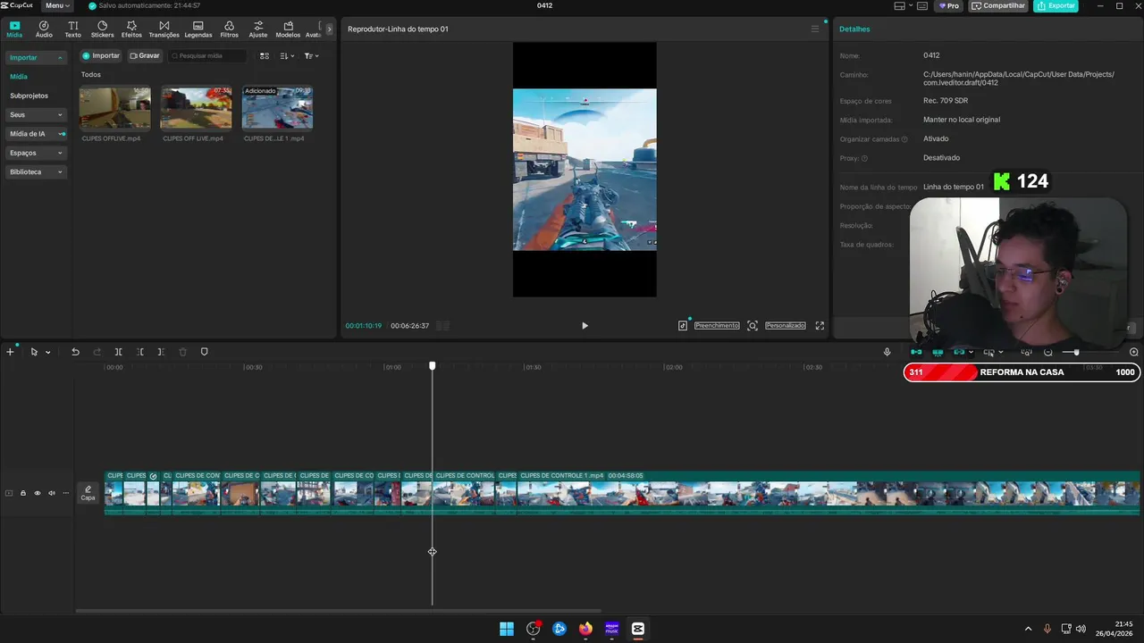1144x643 pixels.
Task: Hide the main track with eye icon
Action: coord(38,493)
